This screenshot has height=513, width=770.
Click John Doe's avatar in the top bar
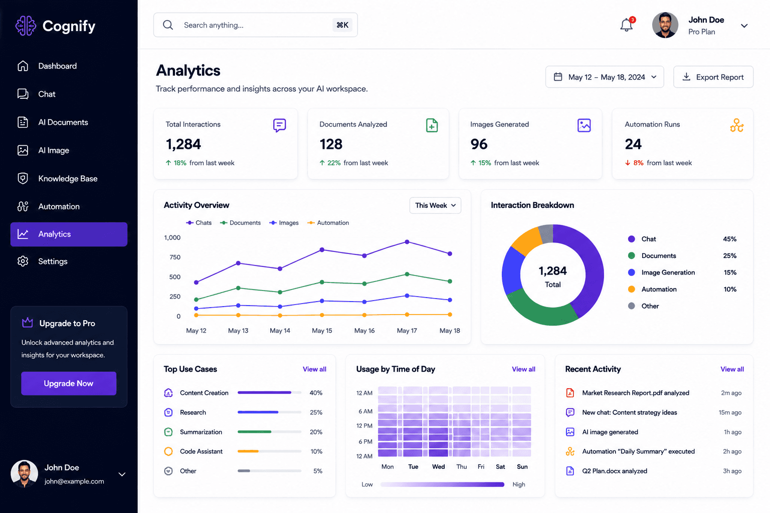tap(665, 25)
